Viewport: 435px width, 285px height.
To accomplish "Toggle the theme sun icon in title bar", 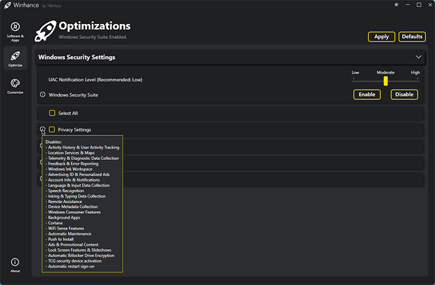I will (397, 5).
